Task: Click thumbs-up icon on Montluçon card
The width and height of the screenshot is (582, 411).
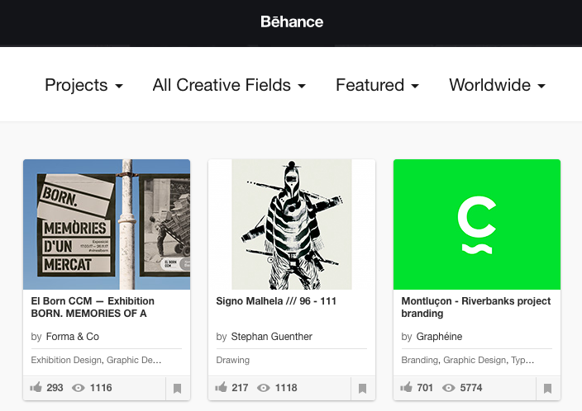Action: pyautogui.click(x=407, y=387)
